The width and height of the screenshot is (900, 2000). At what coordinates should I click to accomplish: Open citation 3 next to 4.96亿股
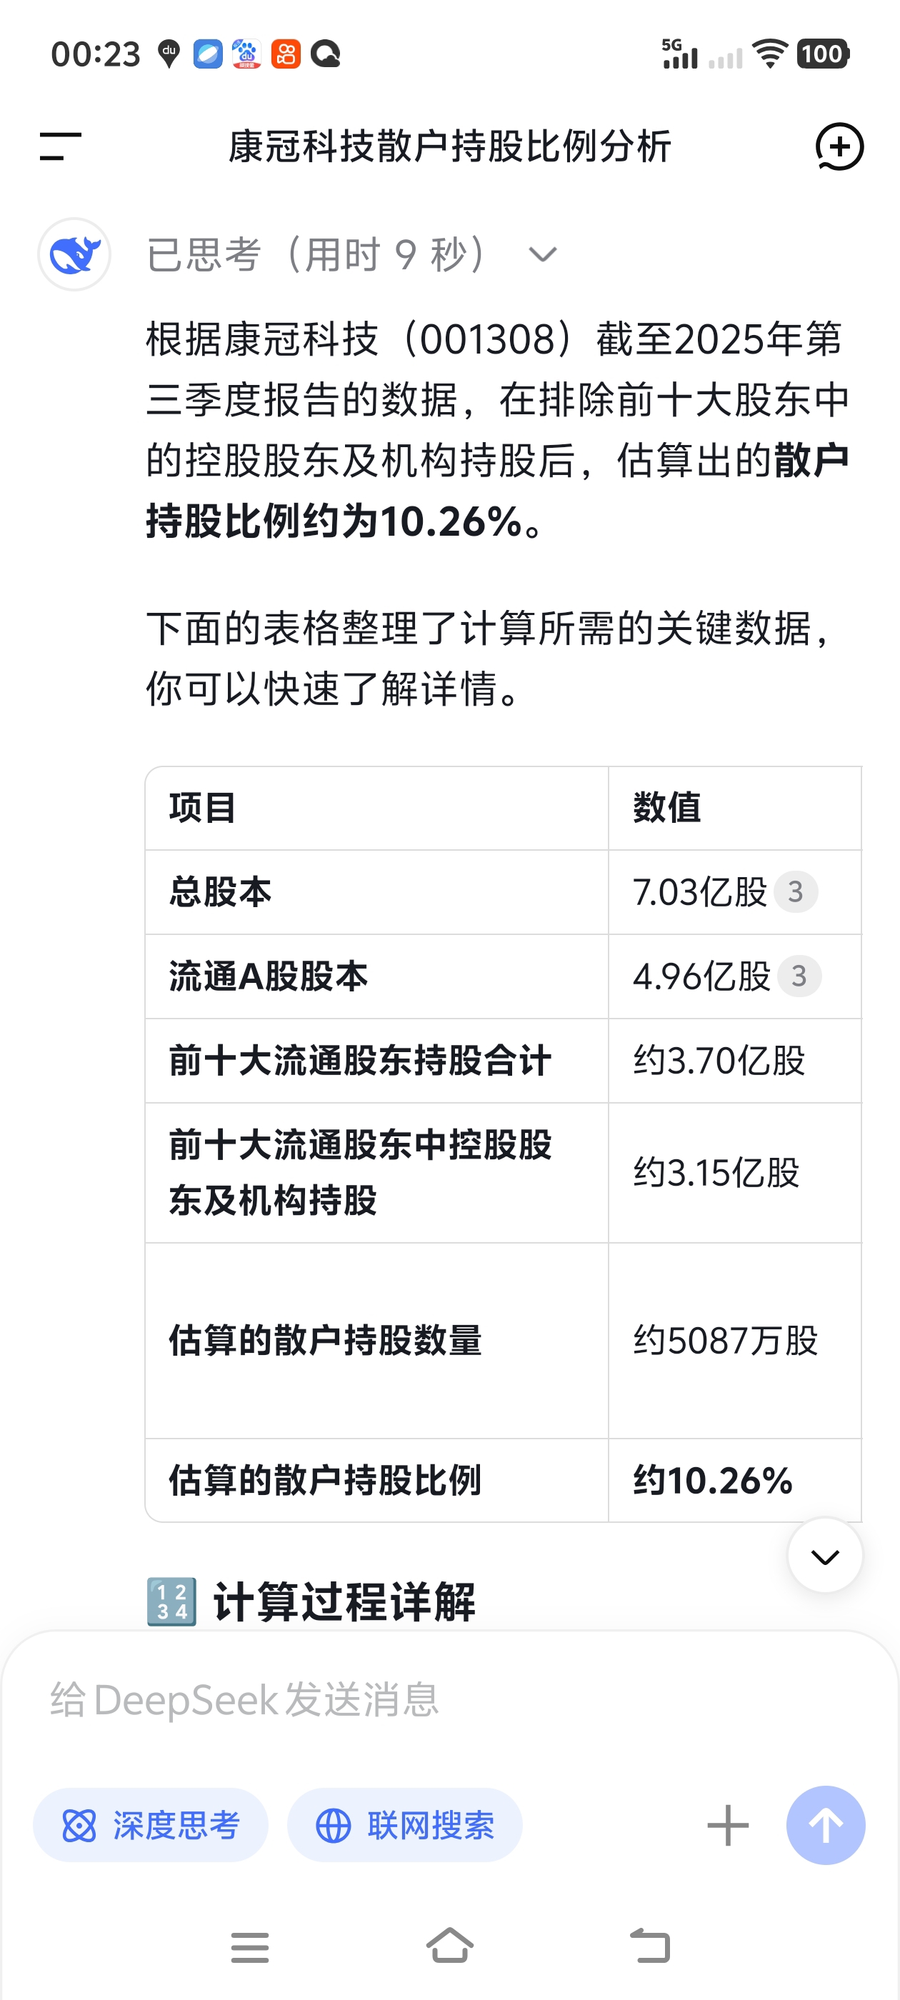[x=799, y=976]
